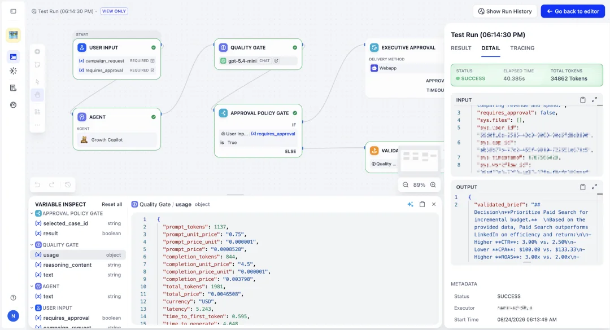Click the Growth Copilot agent entry
Viewport: 610px width, 330px height.
click(x=117, y=140)
